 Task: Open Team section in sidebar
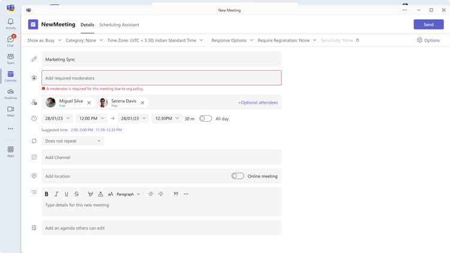[11, 59]
